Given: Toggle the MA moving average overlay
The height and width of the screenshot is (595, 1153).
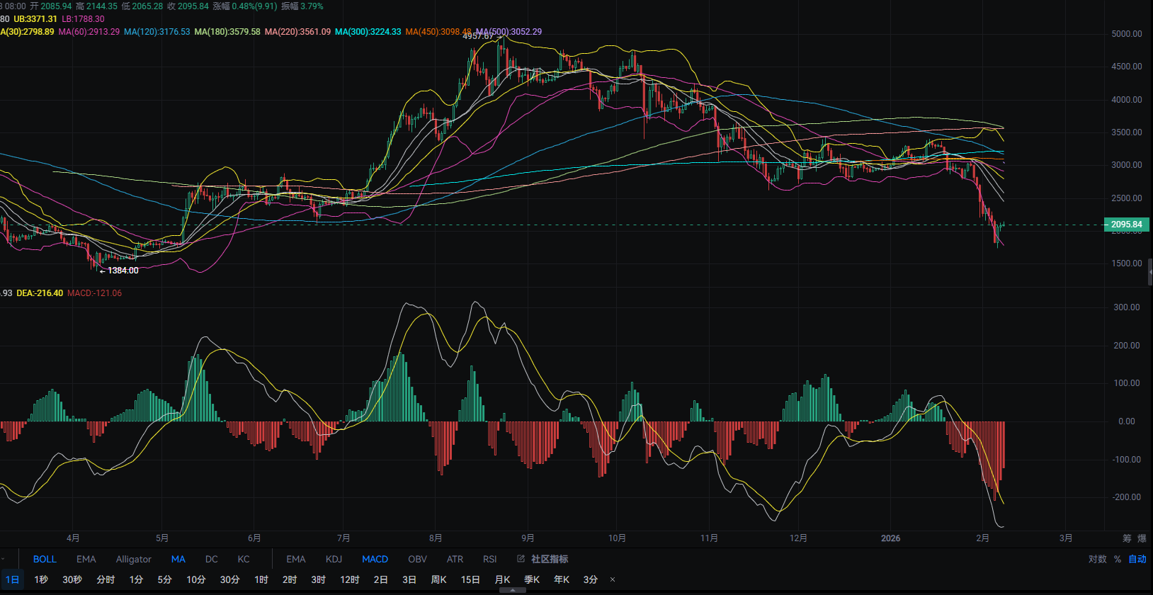Looking at the screenshot, I should click(178, 559).
